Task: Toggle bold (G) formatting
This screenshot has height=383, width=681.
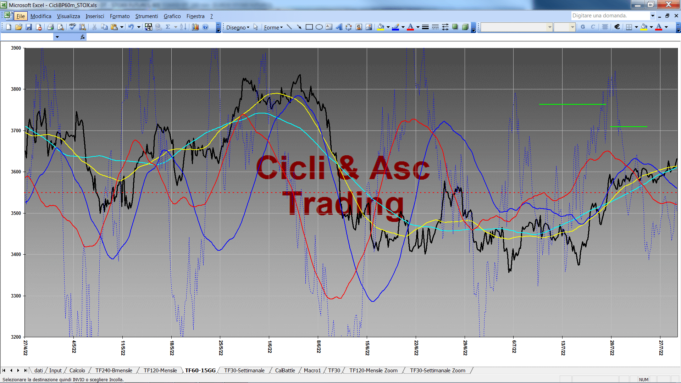Action: click(x=583, y=27)
